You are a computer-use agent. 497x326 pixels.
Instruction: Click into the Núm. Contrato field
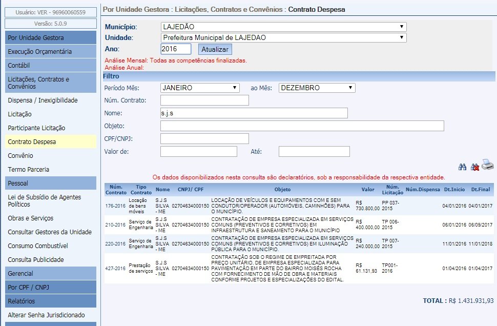[x=204, y=100]
